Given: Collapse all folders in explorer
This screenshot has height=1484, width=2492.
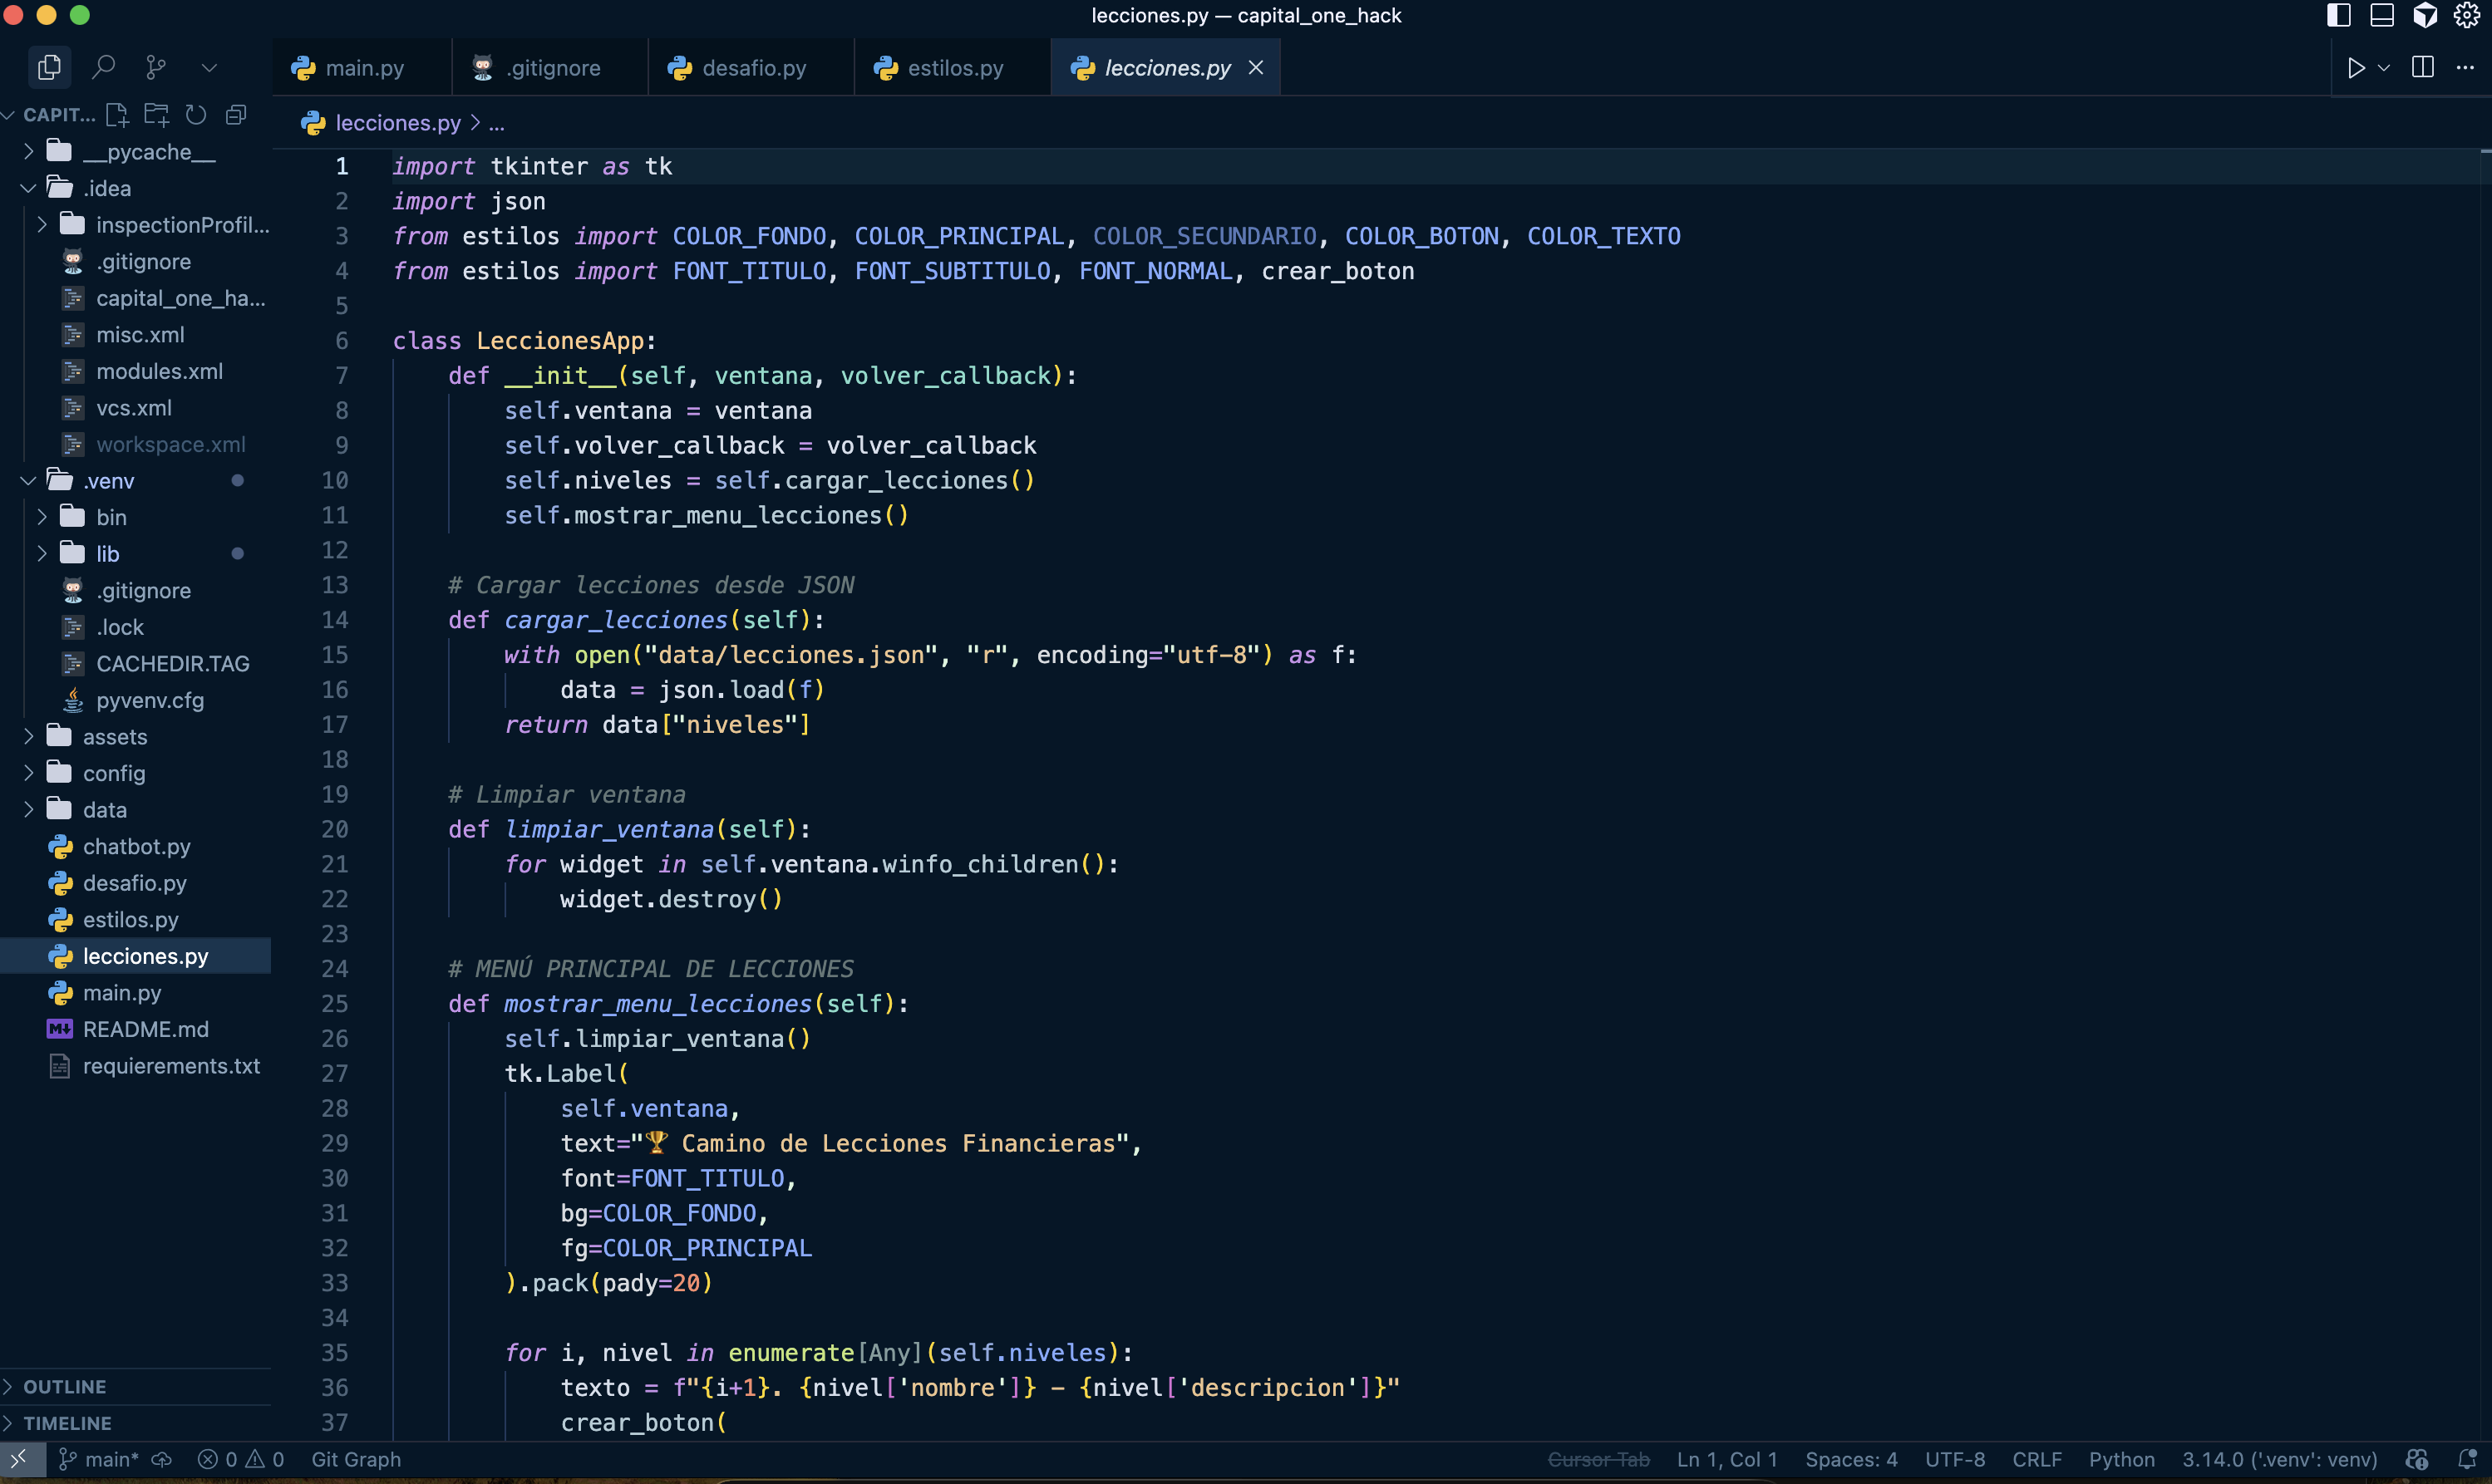Looking at the screenshot, I should coord(236,115).
